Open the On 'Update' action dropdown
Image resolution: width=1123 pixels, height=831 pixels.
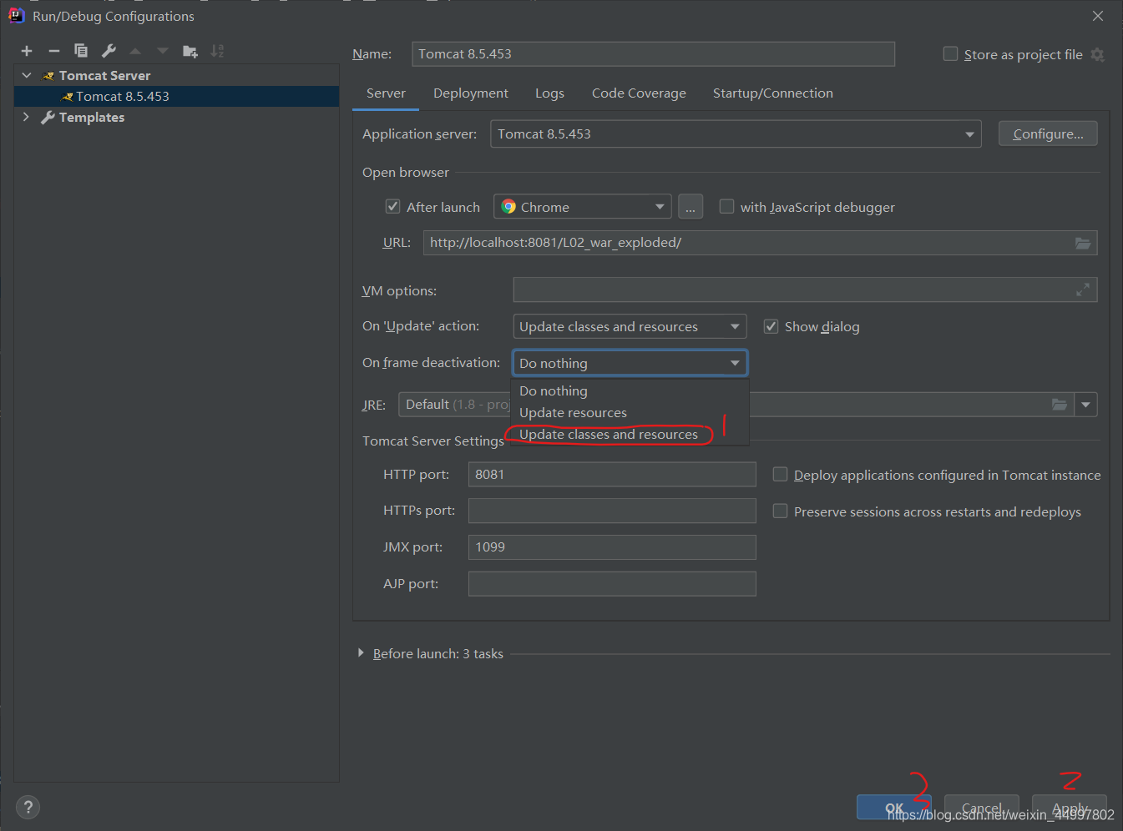[630, 326]
